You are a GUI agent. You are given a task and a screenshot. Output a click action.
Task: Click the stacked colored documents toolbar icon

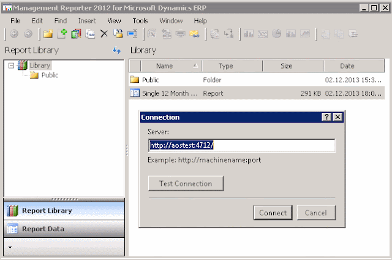click(76, 34)
